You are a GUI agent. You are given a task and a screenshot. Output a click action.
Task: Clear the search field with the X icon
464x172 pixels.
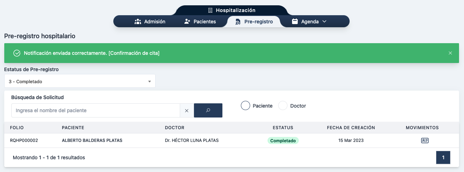tap(187, 110)
